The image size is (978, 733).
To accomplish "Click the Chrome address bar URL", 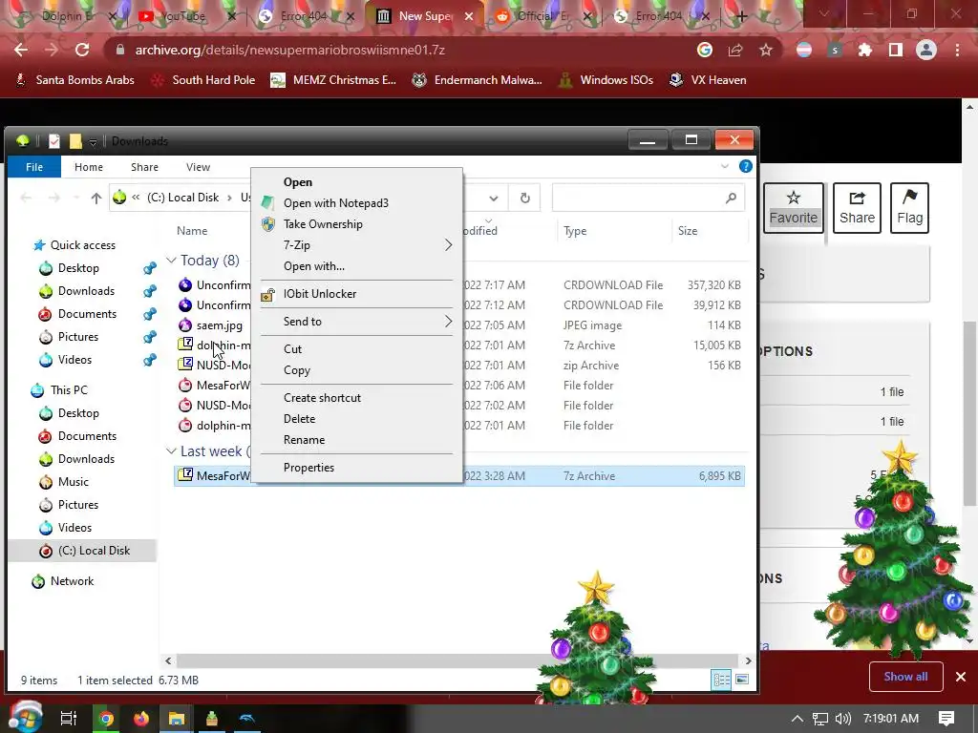I will (290, 50).
